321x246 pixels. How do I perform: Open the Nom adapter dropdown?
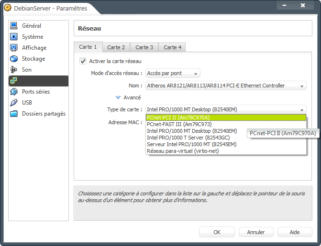pos(225,86)
